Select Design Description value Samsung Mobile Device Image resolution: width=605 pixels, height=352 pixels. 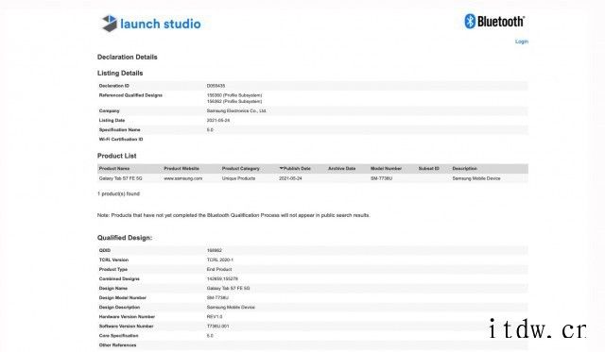(231, 308)
